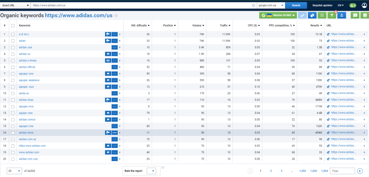This screenshot has width=369, height=177.
Task: Go to pagination page 2
Action: coord(271,171)
